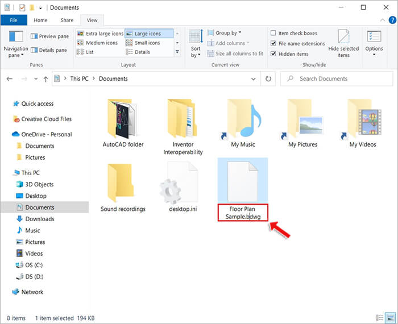Screen dimensions: 398x324
Task: Open the Options ribbon icon
Action: click(x=374, y=39)
